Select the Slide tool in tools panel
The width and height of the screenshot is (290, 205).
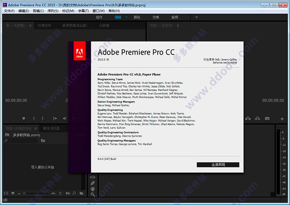pos(93,177)
